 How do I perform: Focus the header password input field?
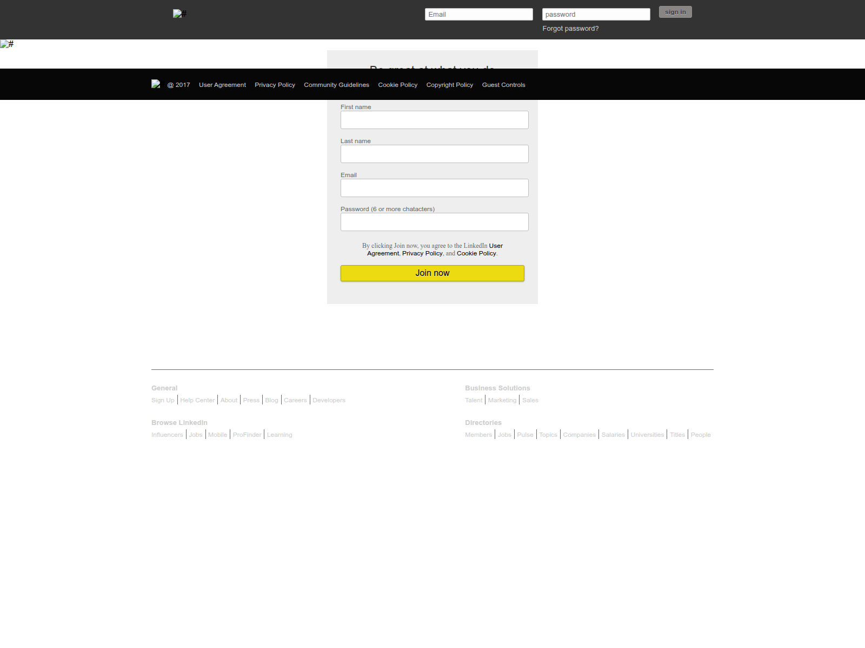pyautogui.click(x=596, y=15)
